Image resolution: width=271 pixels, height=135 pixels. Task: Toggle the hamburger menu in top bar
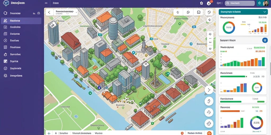pos(46,3)
